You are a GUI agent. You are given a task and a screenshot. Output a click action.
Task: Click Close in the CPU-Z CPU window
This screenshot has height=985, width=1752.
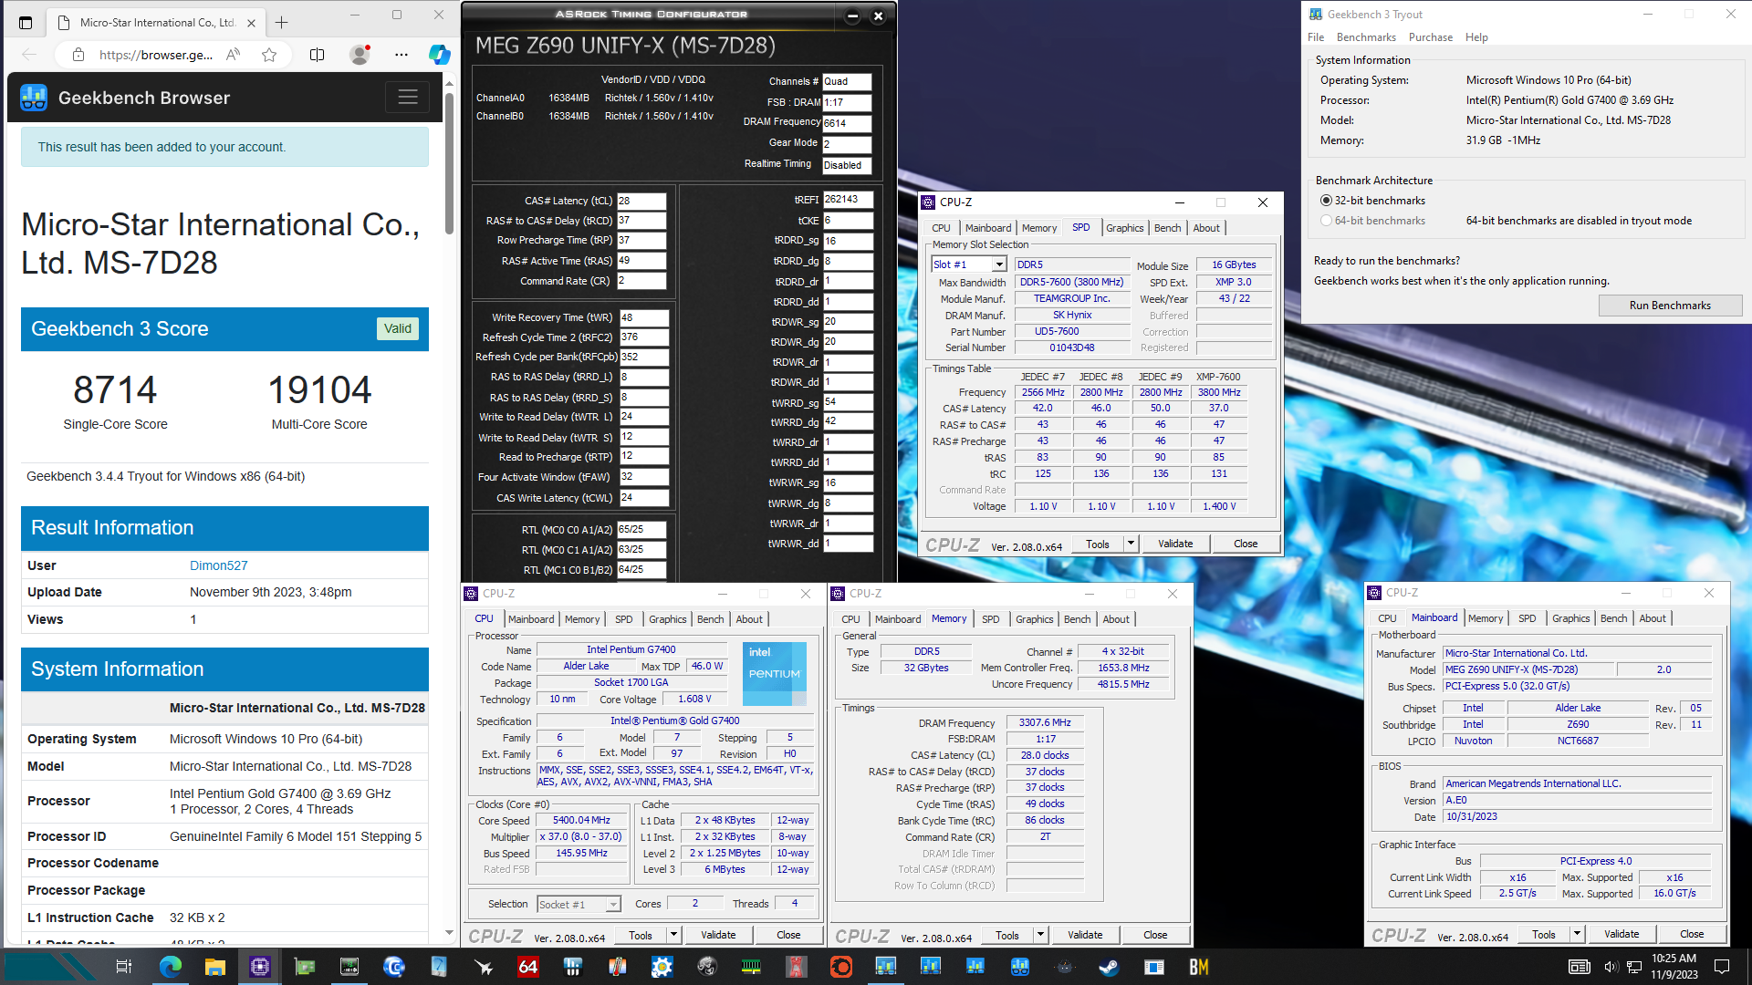click(x=788, y=935)
